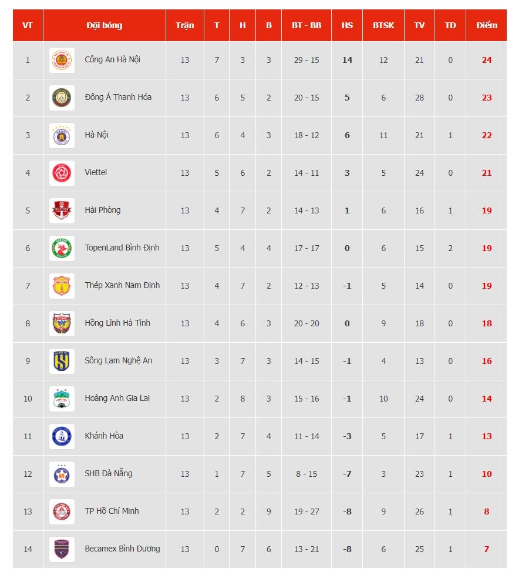The height and width of the screenshot is (575, 522).
Task: Click the Khánh Hòa club logo
Action: tap(62, 436)
